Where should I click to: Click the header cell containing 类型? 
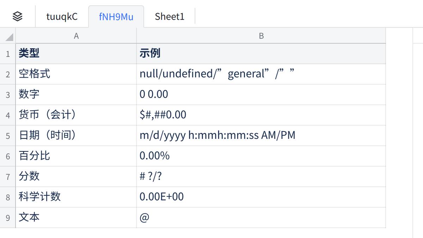(76, 53)
